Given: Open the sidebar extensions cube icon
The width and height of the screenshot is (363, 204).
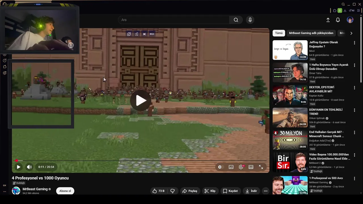Looking at the screenshot, I should 5,67.
